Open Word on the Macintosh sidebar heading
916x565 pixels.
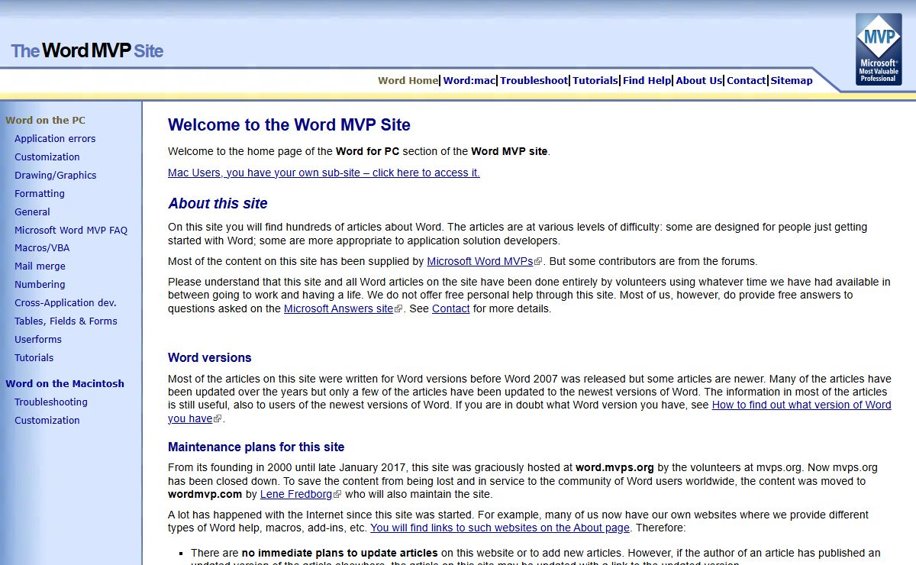[x=65, y=384]
